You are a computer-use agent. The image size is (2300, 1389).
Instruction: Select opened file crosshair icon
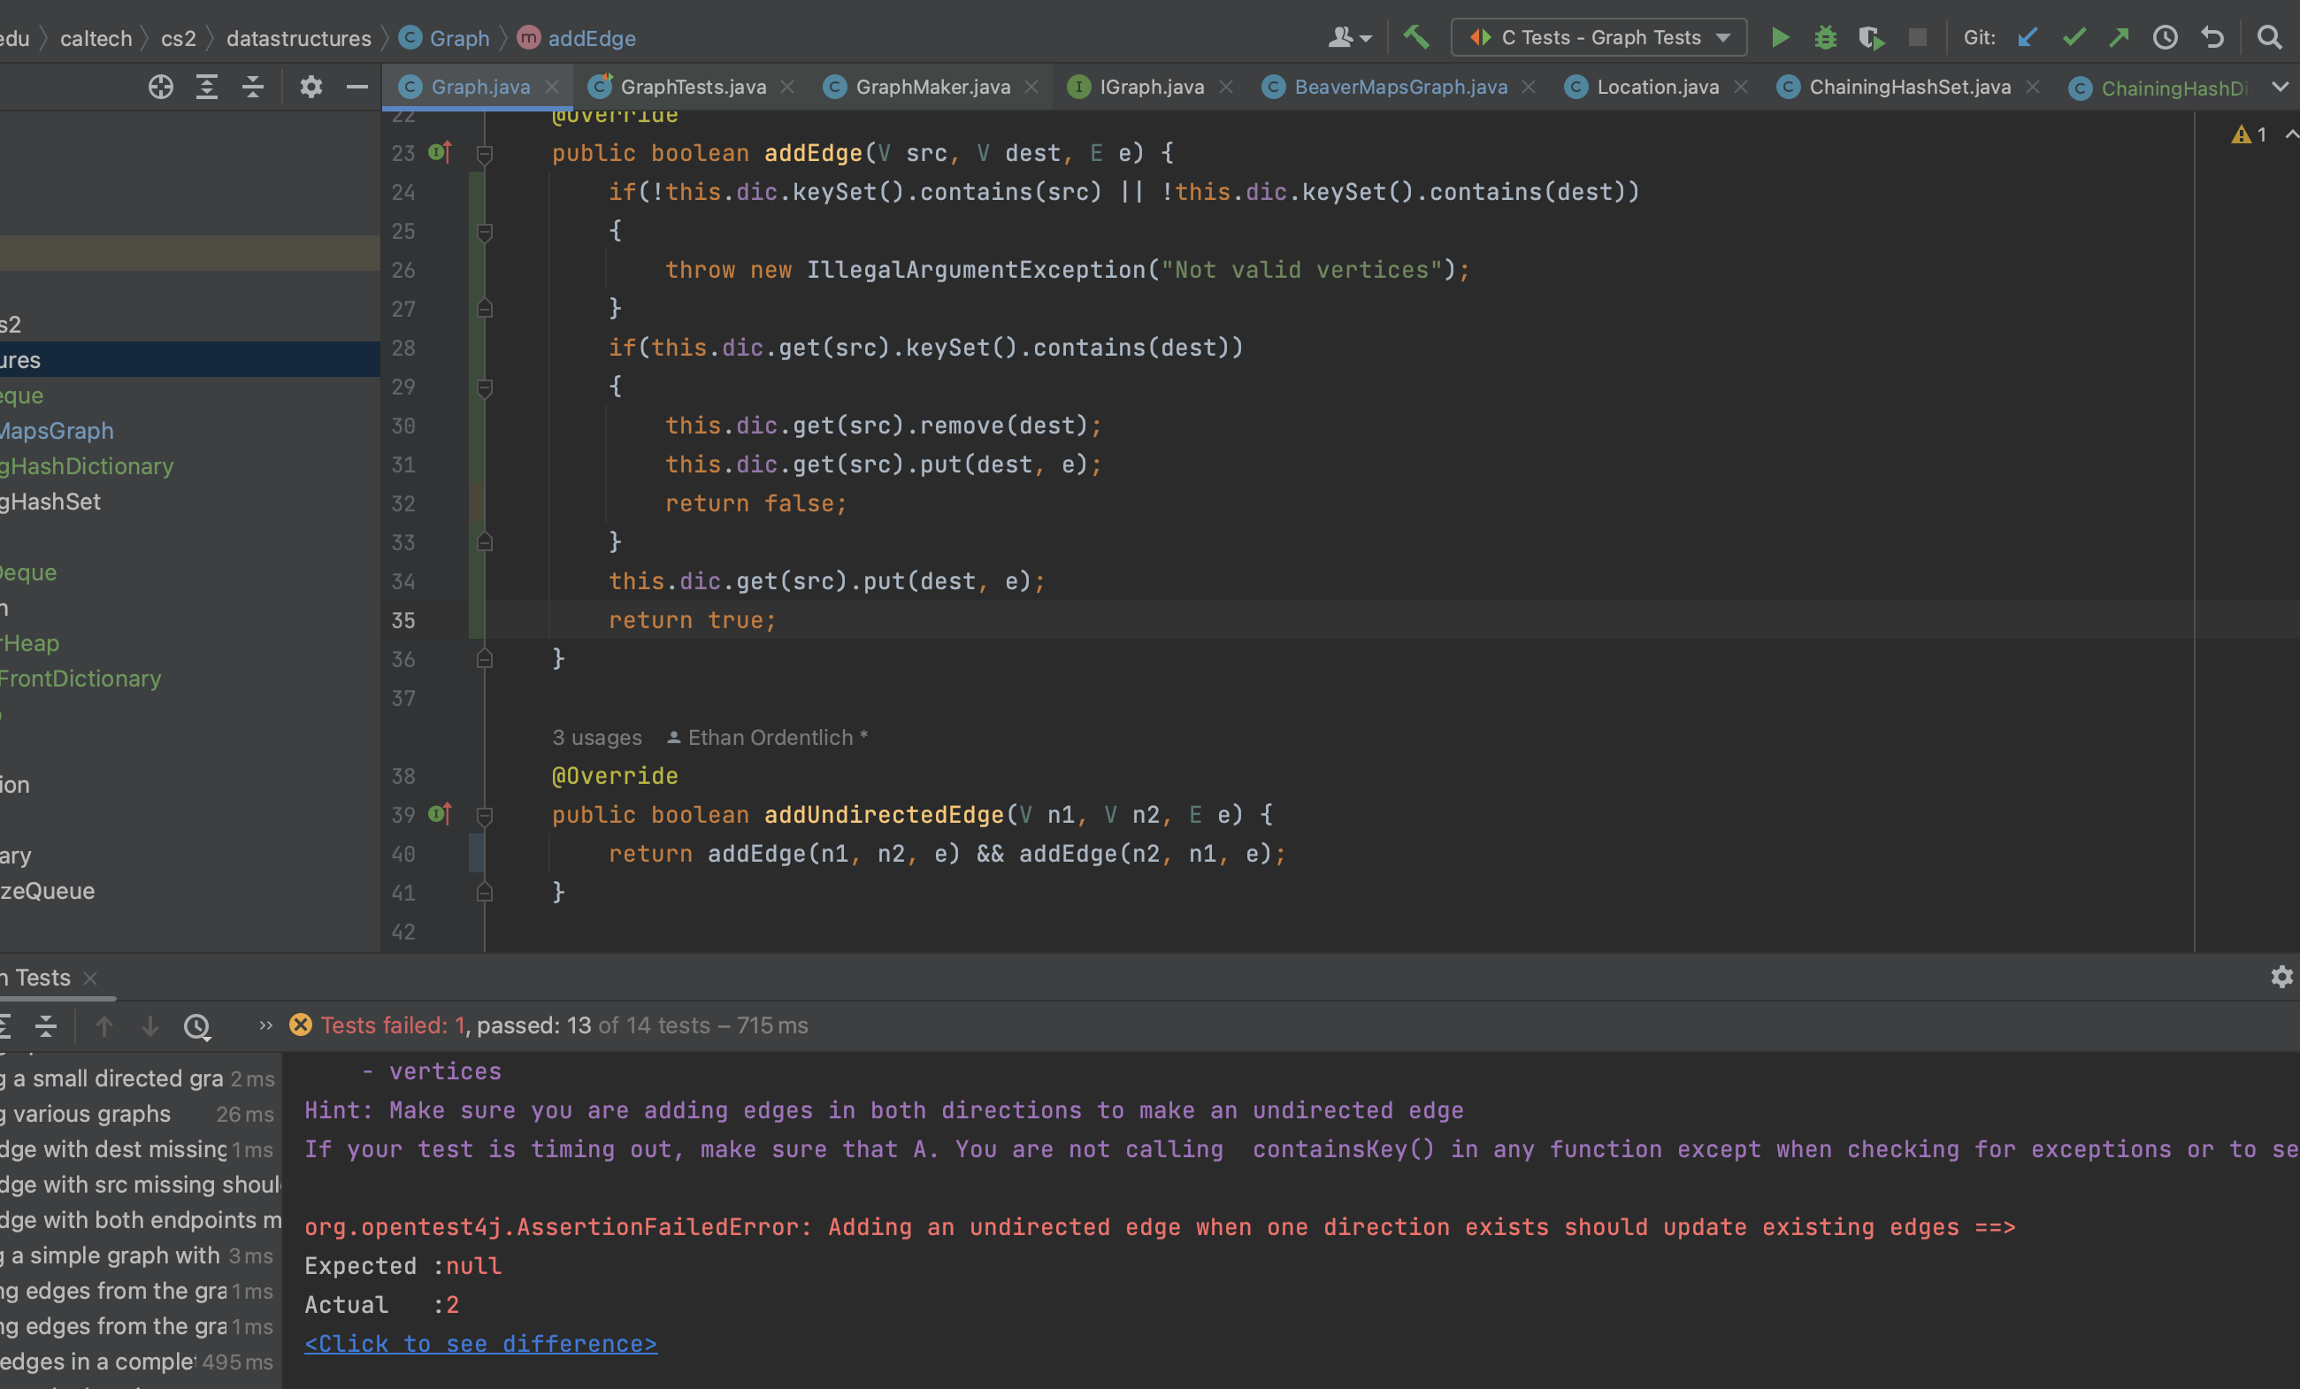[160, 87]
